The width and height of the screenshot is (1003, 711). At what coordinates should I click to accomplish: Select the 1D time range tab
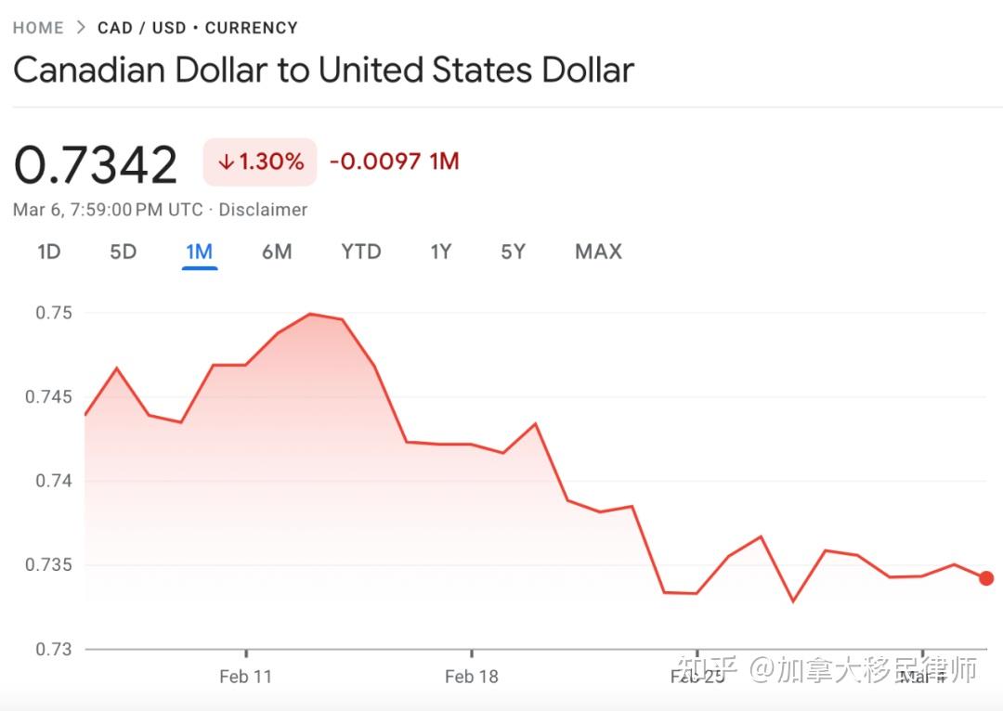(49, 251)
